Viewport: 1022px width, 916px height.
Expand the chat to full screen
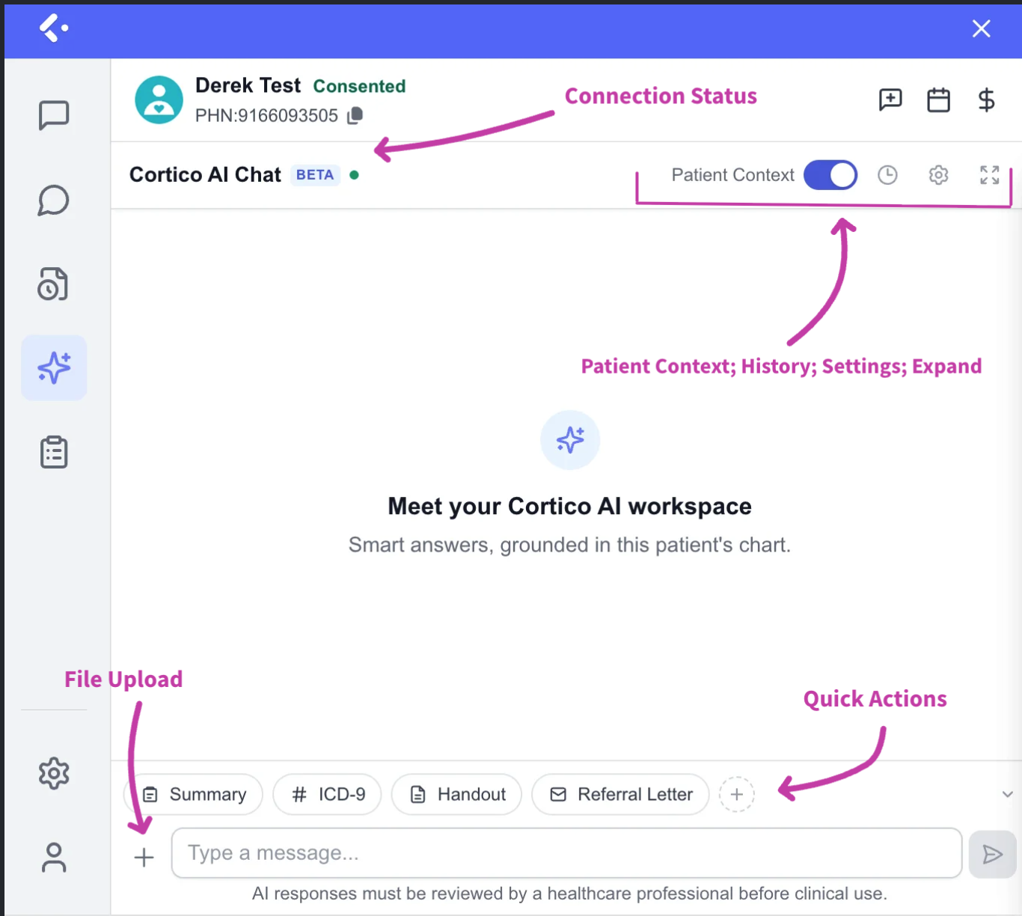click(x=989, y=175)
